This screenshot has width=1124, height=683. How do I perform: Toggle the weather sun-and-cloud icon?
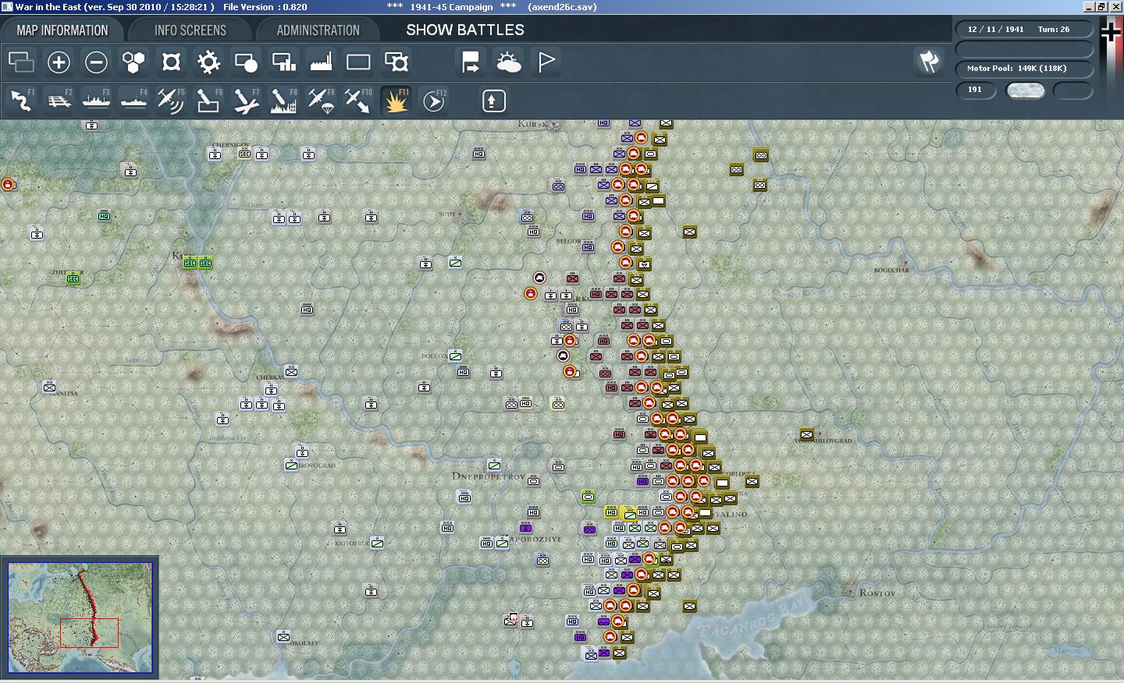(x=508, y=62)
